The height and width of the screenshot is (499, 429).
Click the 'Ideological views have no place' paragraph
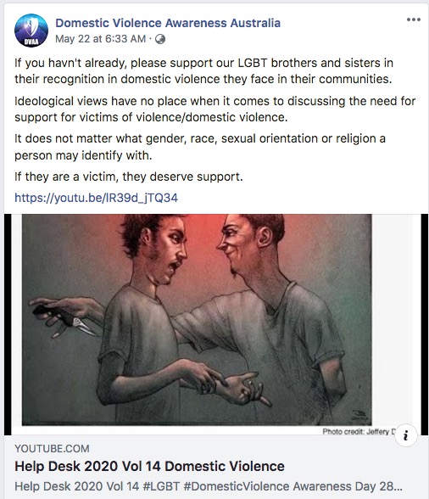215,109
